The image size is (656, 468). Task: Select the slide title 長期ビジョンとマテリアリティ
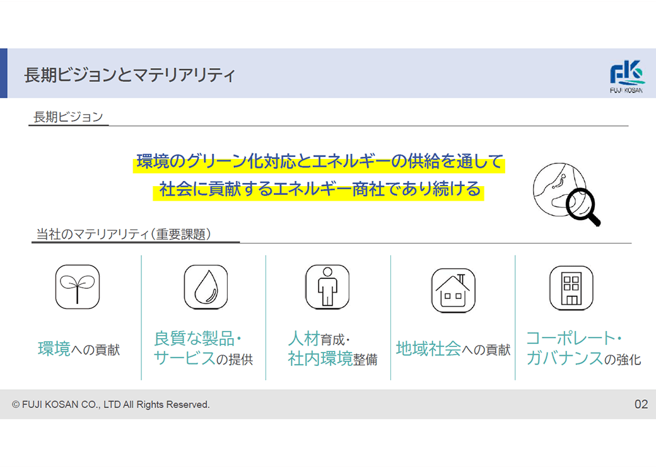tap(129, 75)
